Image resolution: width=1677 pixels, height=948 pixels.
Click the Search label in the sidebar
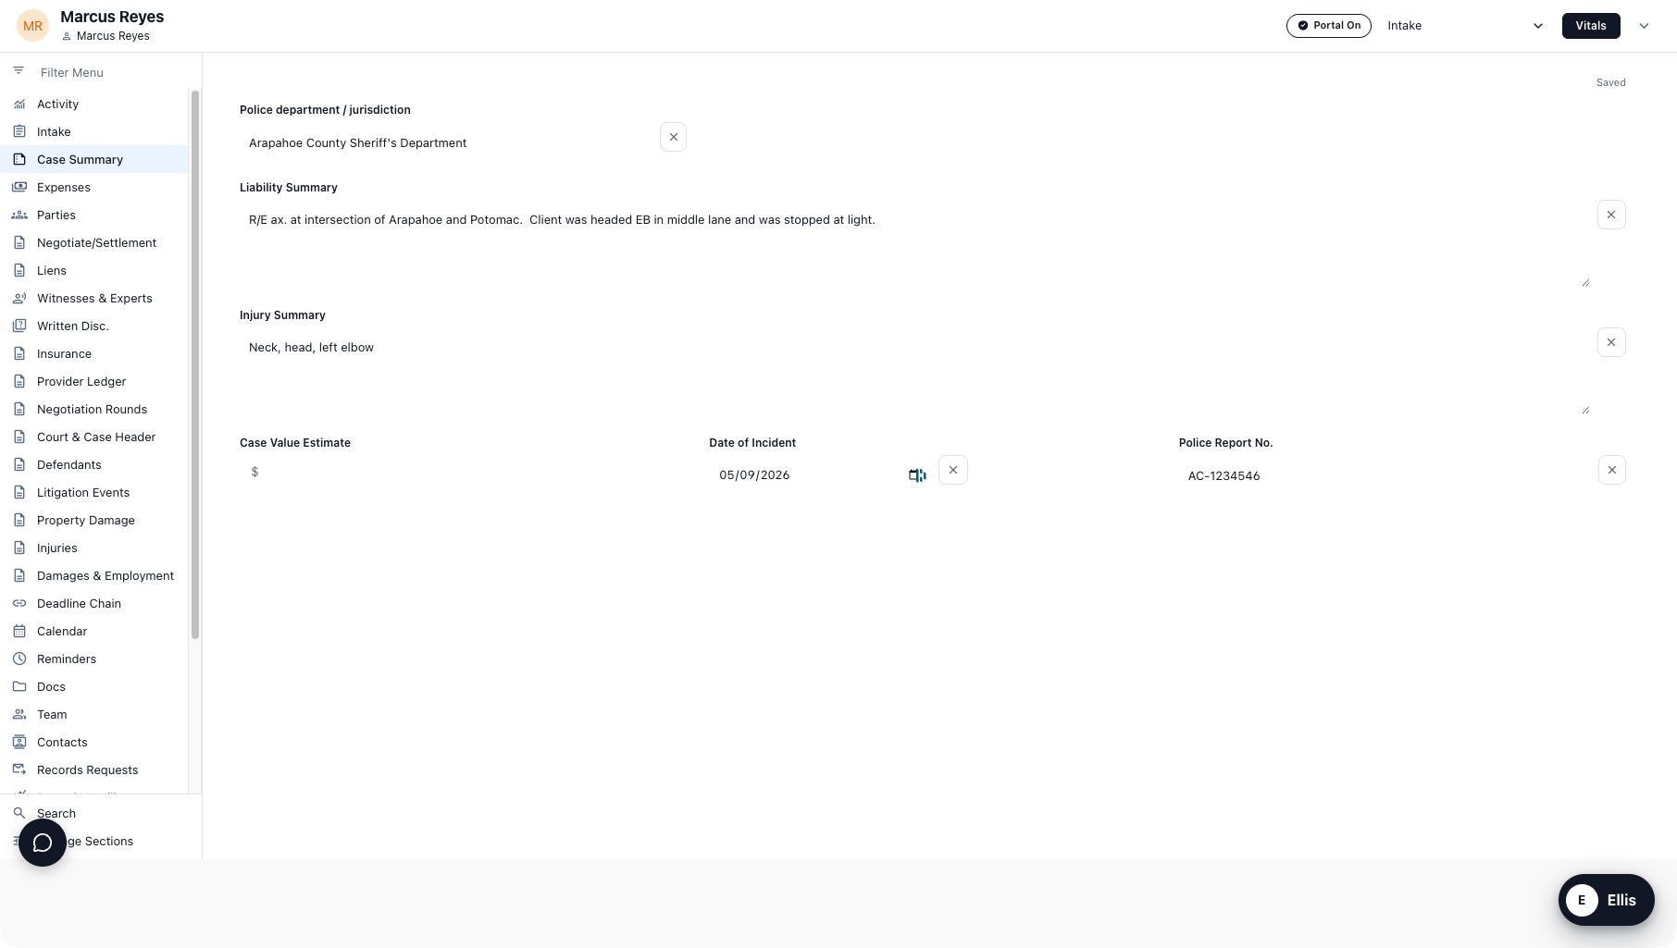pos(56,814)
